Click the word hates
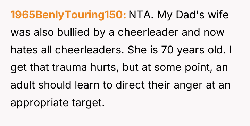Viewport: 250px width, 126px height. click(24, 50)
